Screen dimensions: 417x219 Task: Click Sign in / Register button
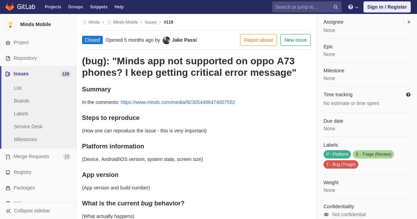[387, 7]
